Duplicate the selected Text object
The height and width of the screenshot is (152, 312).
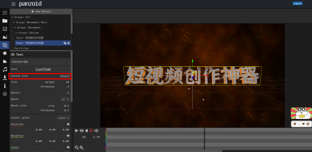(x=65, y=43)
